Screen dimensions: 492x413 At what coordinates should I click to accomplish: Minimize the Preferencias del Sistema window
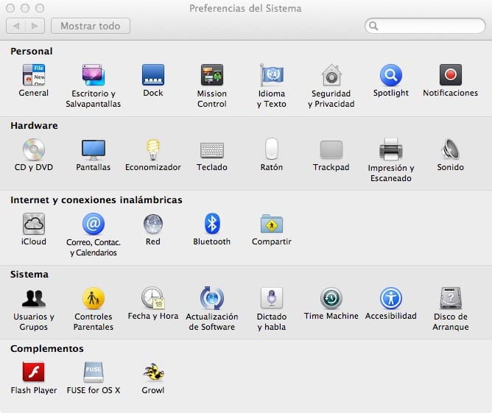(25, 8)
